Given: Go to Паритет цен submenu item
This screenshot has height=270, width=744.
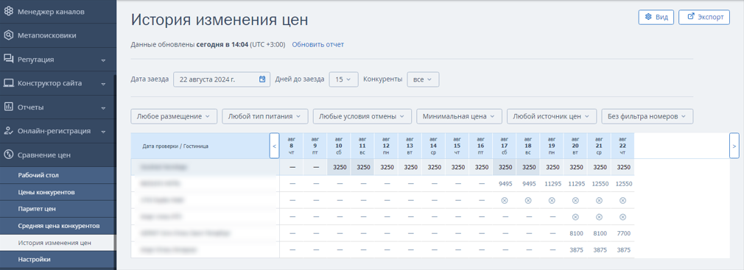Looking at the screenshot, I should (57, 209).
